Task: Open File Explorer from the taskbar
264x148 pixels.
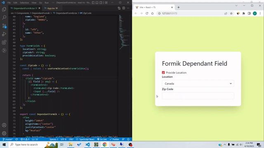Action: 71,144
